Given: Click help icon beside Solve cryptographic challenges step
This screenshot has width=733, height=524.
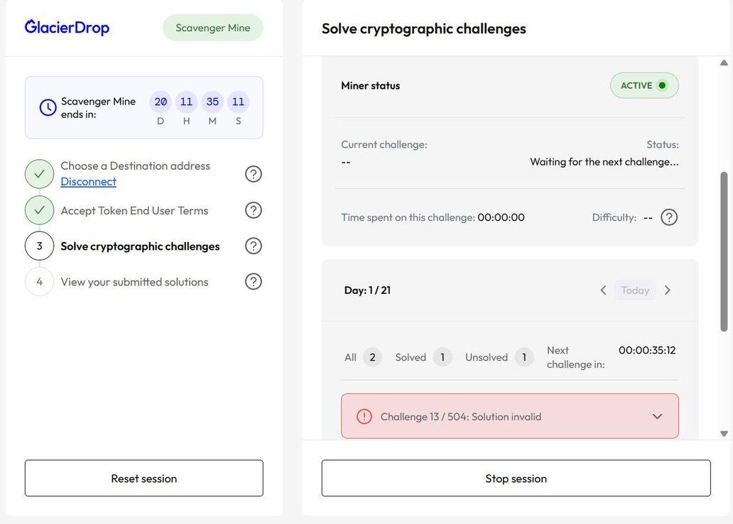Looking at the screenshot, I should tap(254, 246).
